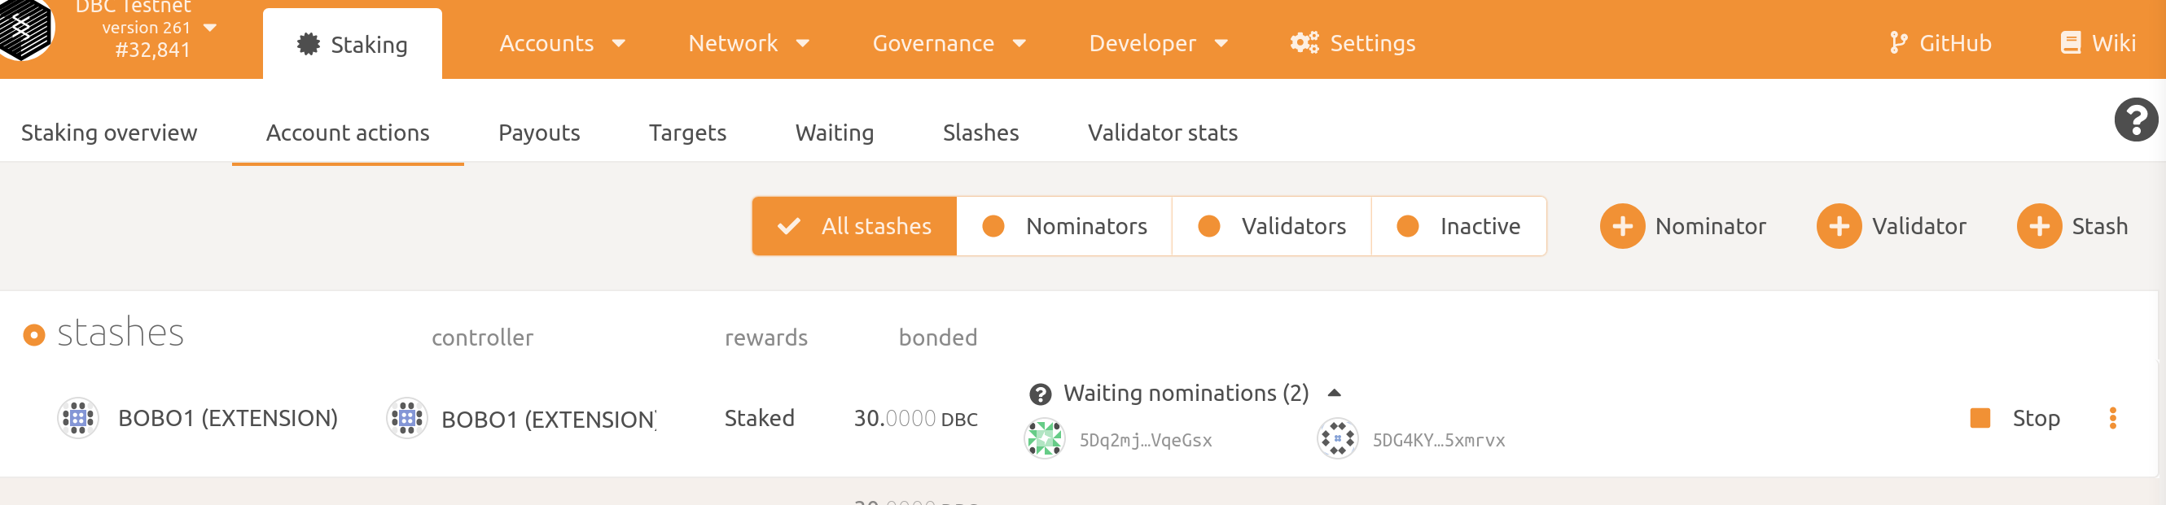Select the Nominators filter

pos(1063,226)
